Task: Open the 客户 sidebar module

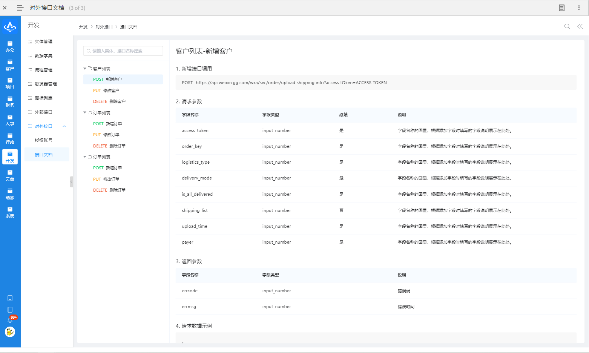Action: click(10, 65)
